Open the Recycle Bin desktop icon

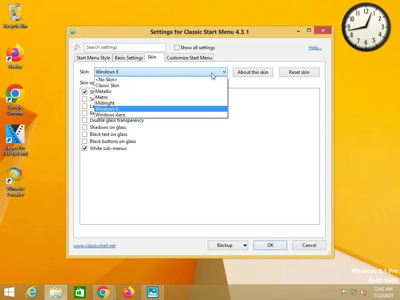(15, 15)
